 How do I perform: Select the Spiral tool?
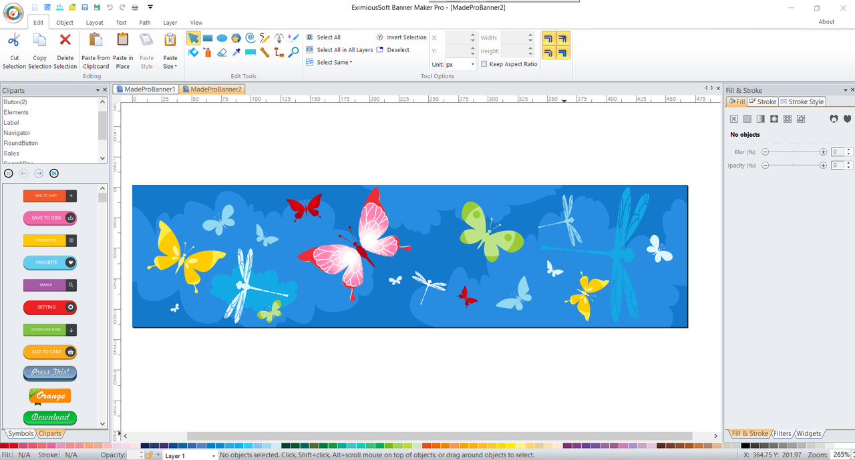tap(250, 38)
